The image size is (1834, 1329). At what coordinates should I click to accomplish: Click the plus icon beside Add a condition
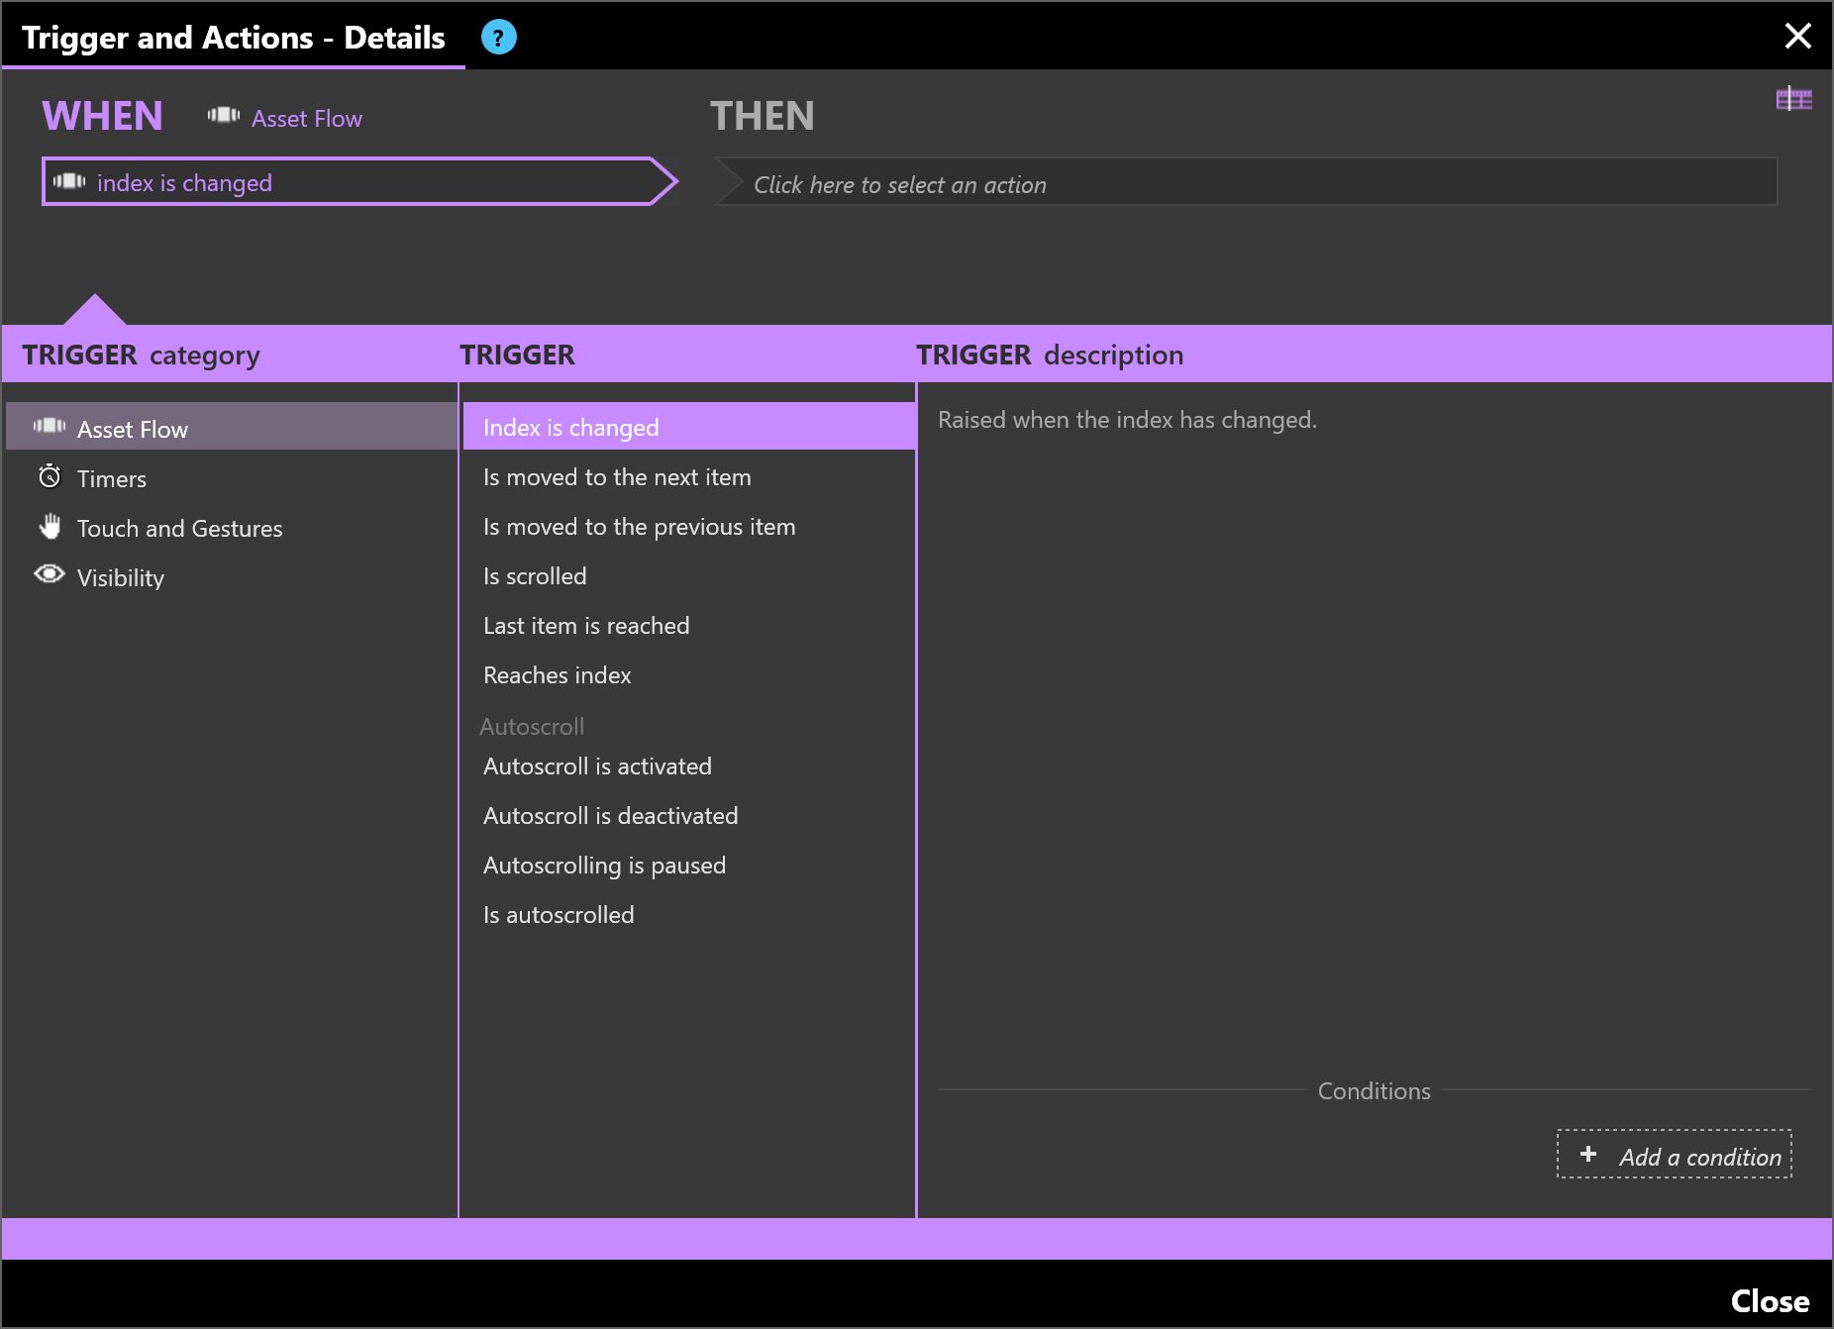(x=1588, y=1155)
